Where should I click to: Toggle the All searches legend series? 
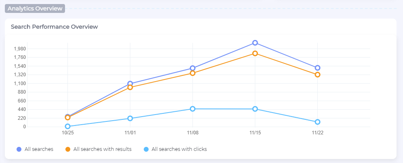[39, 149]
